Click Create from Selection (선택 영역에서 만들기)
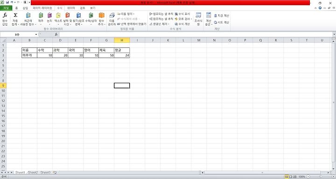 coord(132,24)
